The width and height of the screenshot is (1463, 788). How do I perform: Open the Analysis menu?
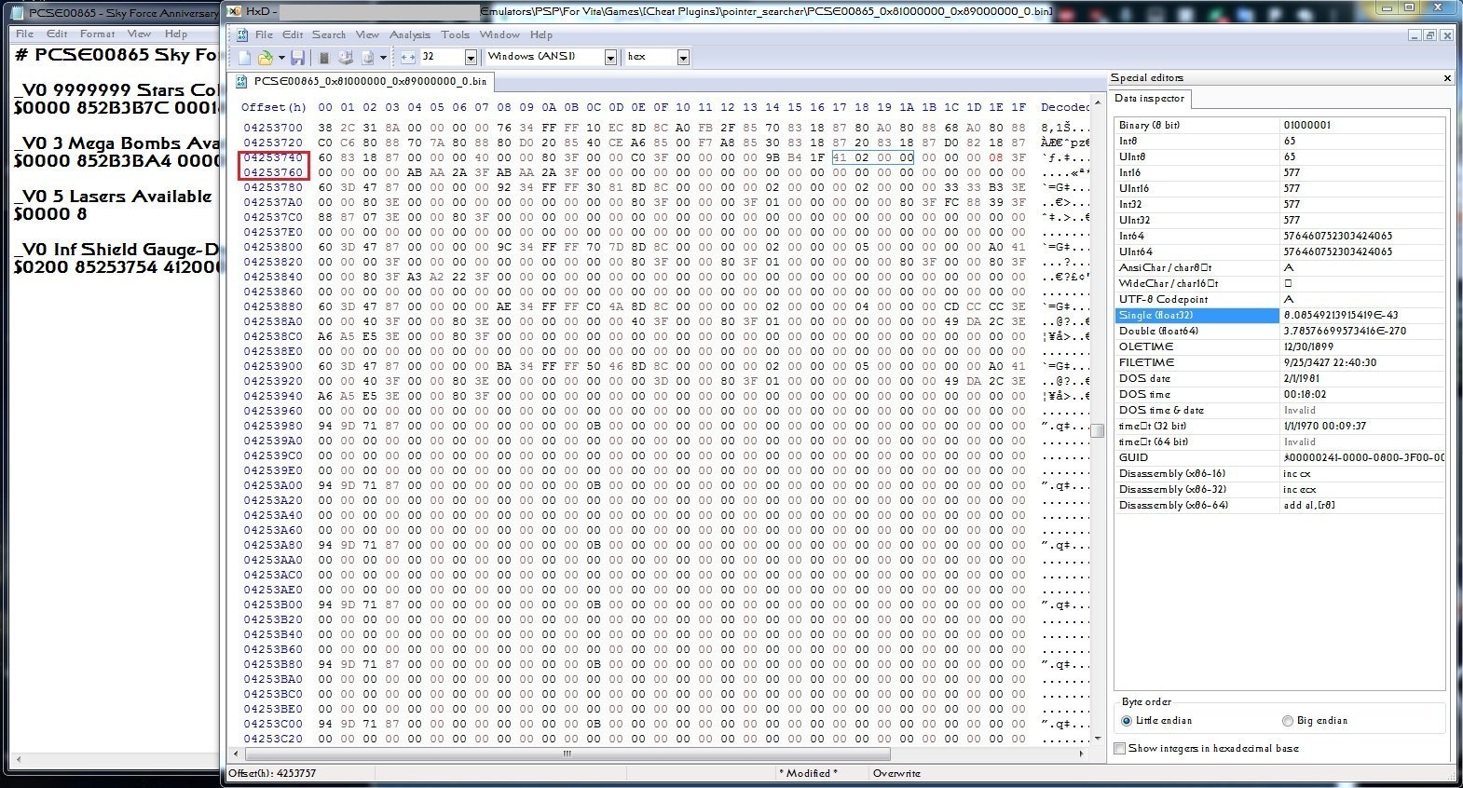[410, 35]
